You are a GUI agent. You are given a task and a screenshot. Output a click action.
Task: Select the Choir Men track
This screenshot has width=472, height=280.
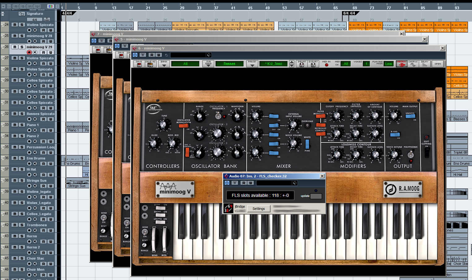pos(35,269)
